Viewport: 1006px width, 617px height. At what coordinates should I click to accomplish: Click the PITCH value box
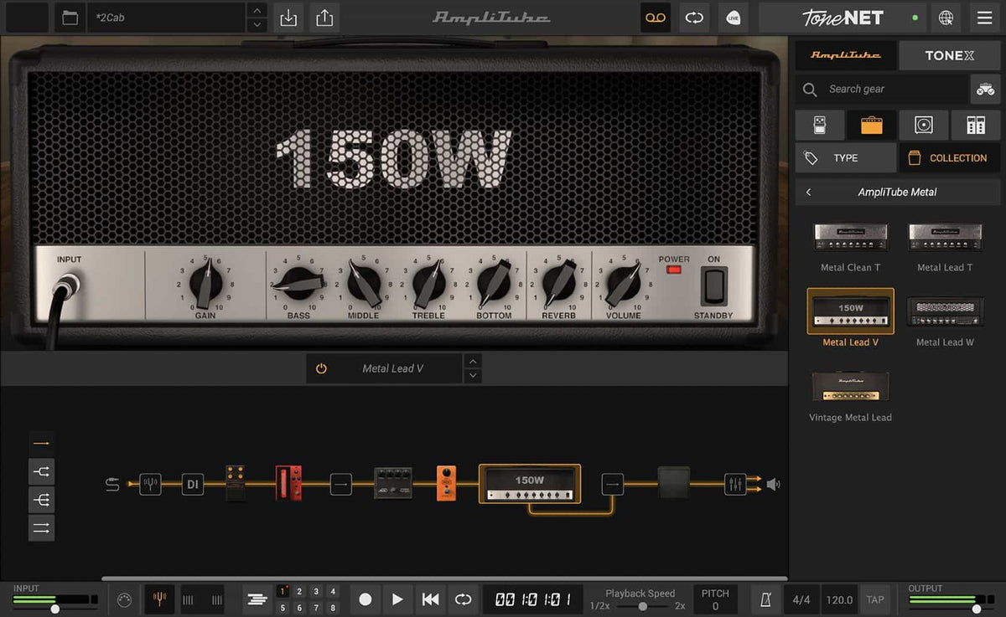coord(715,599)
